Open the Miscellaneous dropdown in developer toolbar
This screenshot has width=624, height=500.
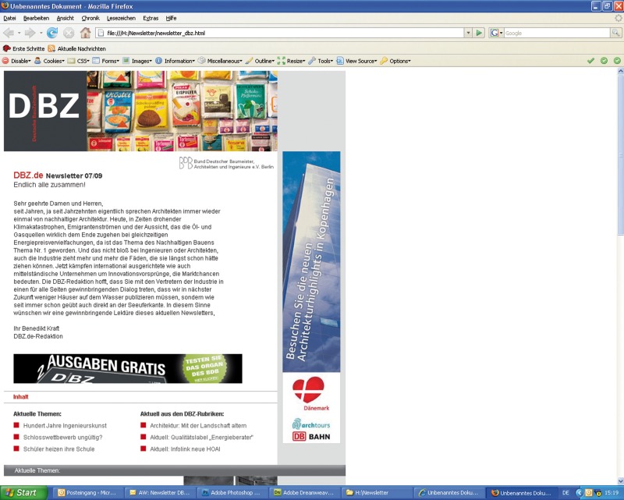220,61
